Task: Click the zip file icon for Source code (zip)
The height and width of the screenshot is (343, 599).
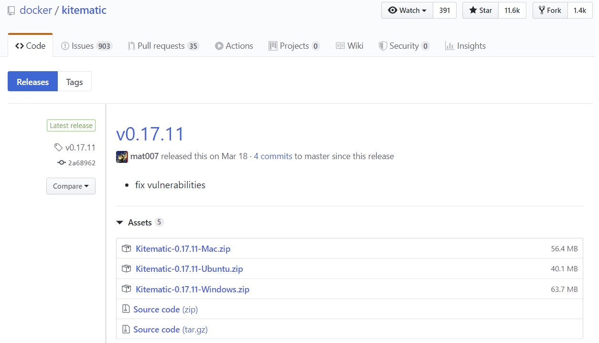Action: pyautogui.click(x=126, y=309)
